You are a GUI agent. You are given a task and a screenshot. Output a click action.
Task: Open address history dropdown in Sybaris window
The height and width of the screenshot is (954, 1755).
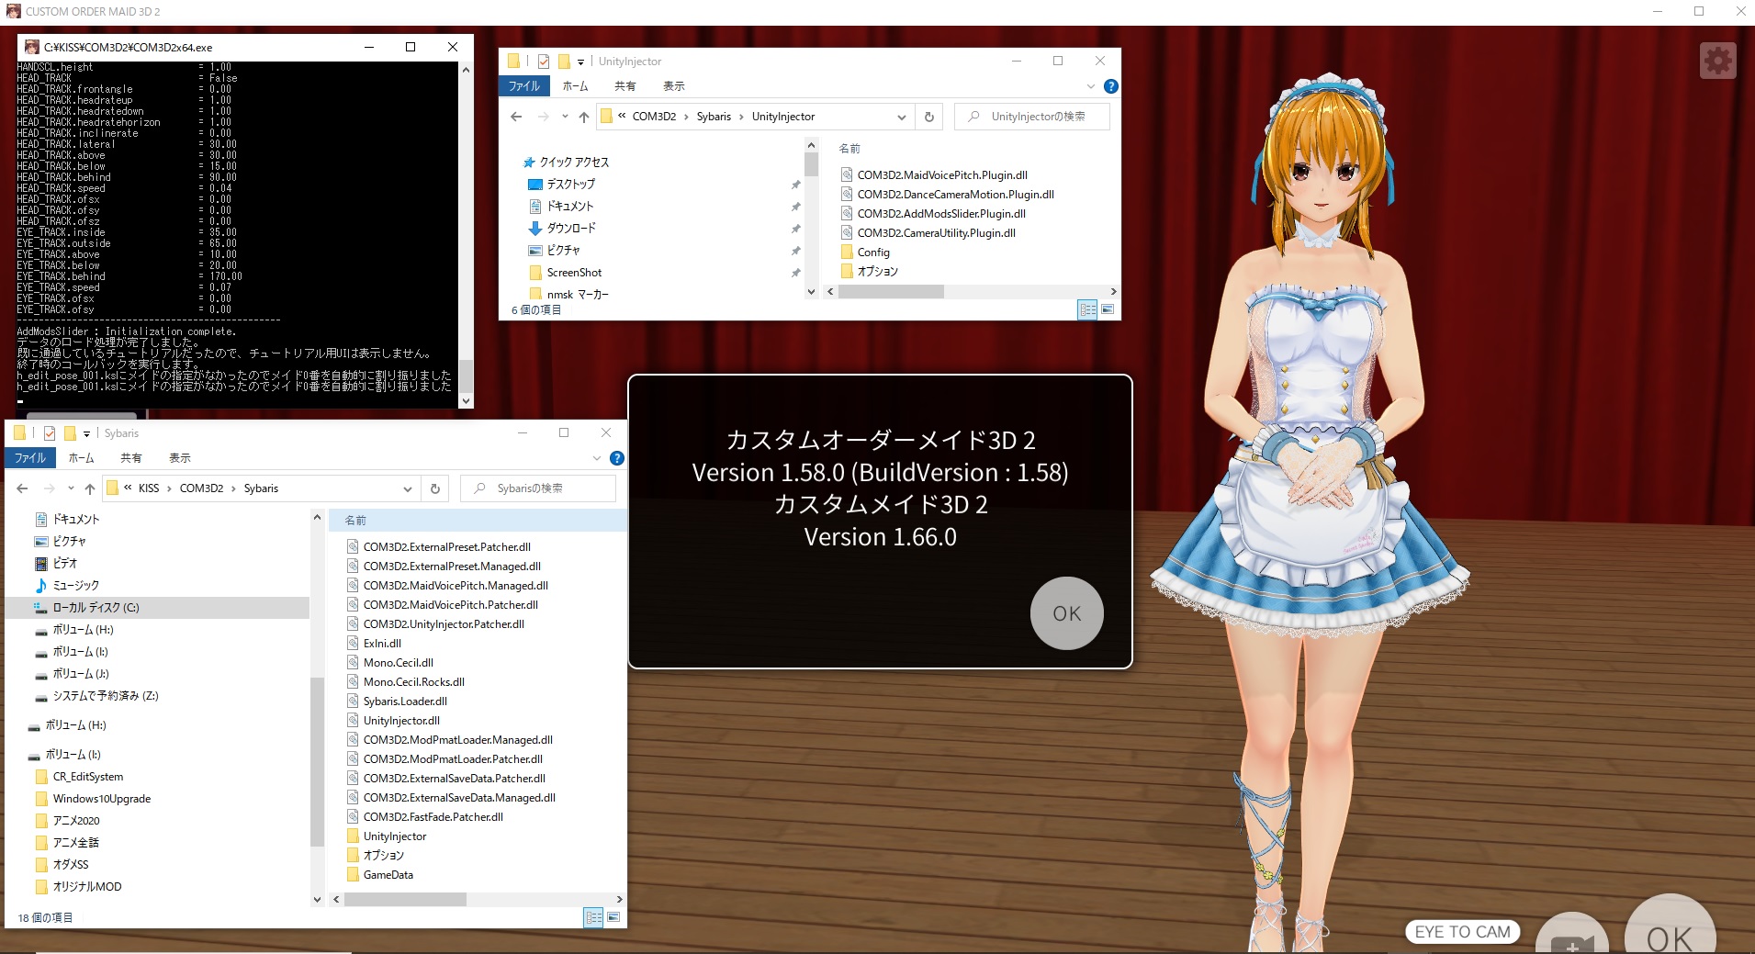[x=408, y=488]
